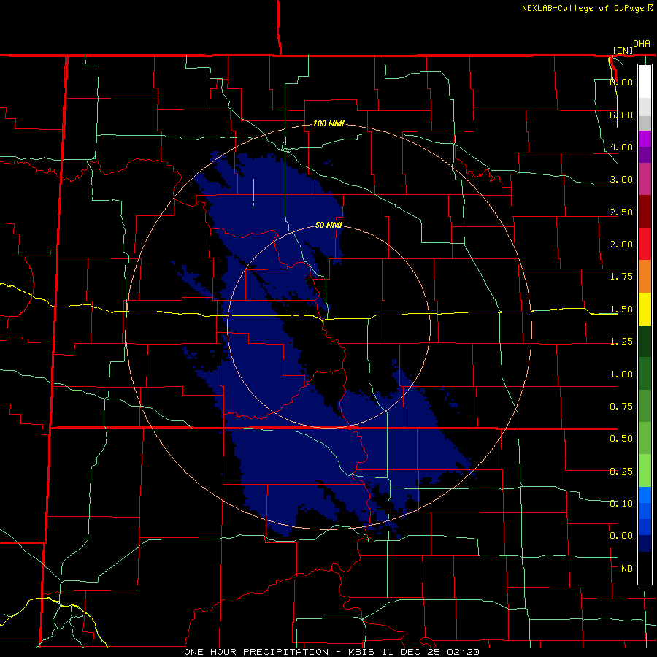Click the 0.25 legend value
657x657 pixels.
click(621, 472)
